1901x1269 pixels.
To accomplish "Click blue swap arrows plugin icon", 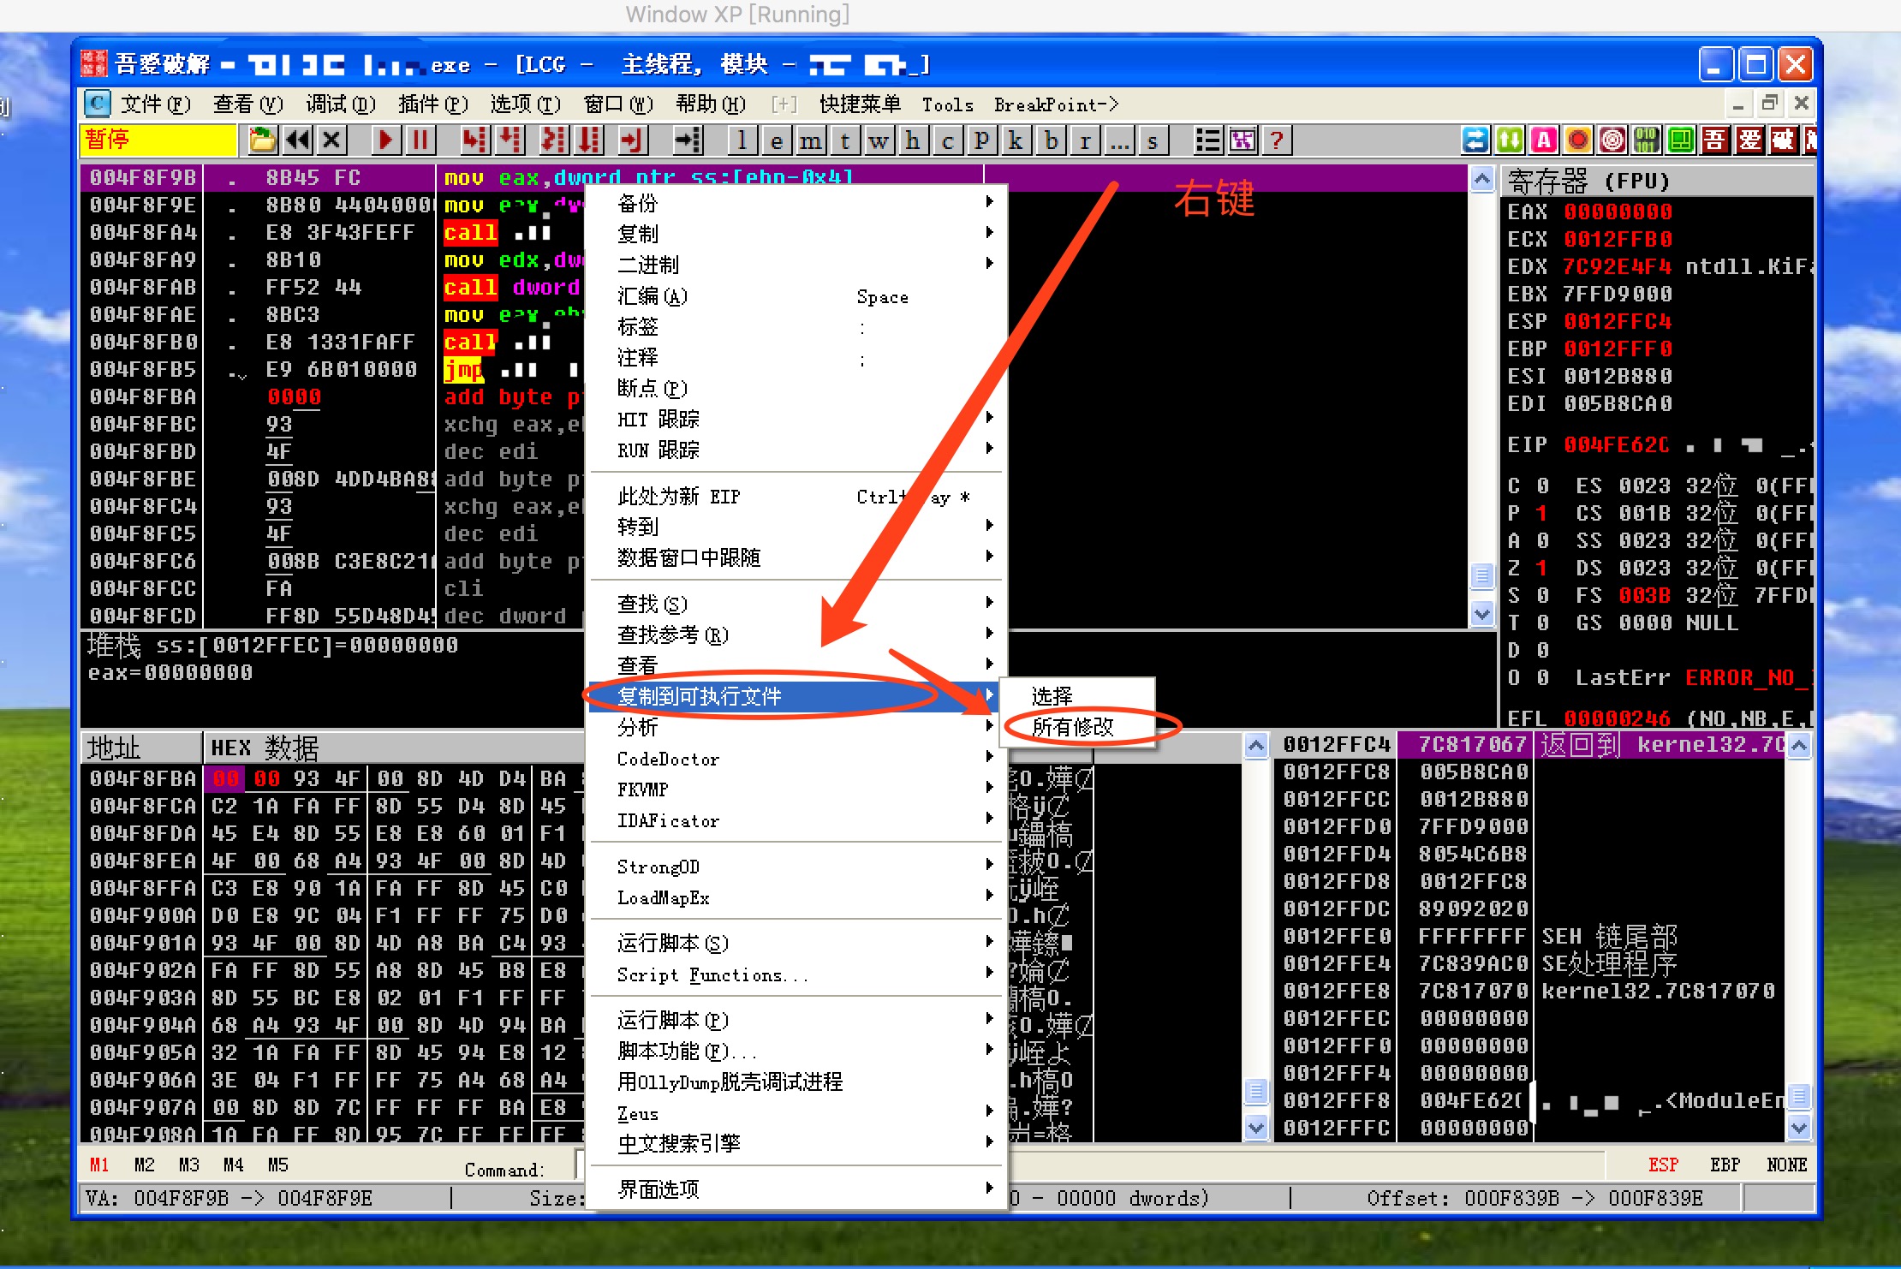I will point(1475,140).
